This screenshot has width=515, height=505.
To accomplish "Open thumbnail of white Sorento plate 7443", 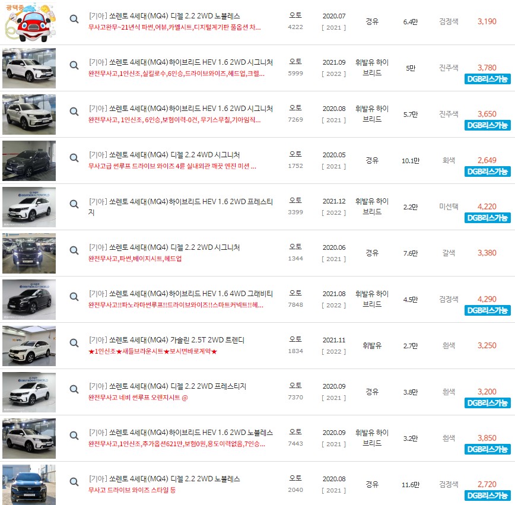I will [x=29, y=439].
